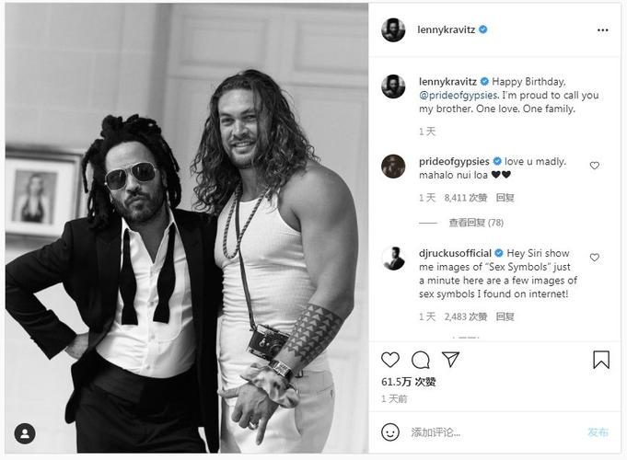Open the lennykravitz avatar in the header
Image resolution: width=627 pixels, height=460 pixels.
tap(393, 29)
